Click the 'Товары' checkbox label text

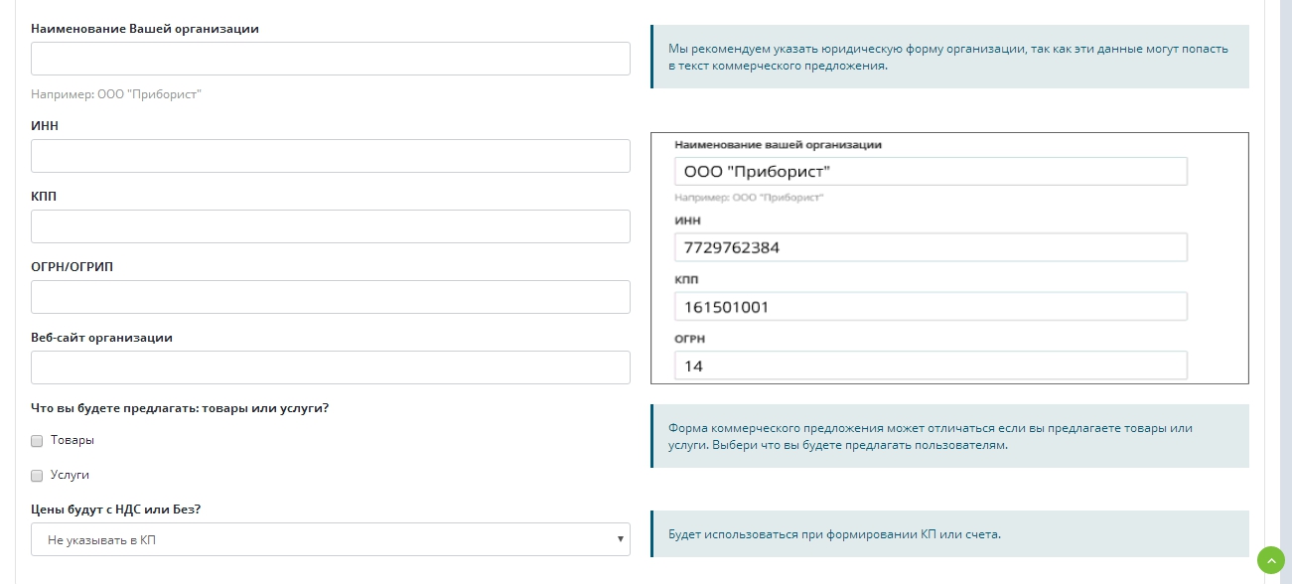pyautogui.click(x=72, y=440)
